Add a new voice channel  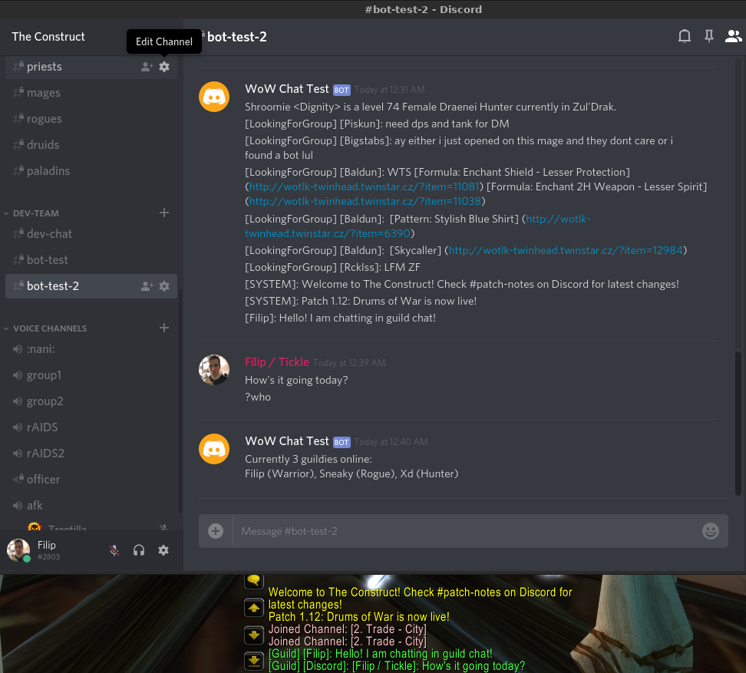pos(164,328)
